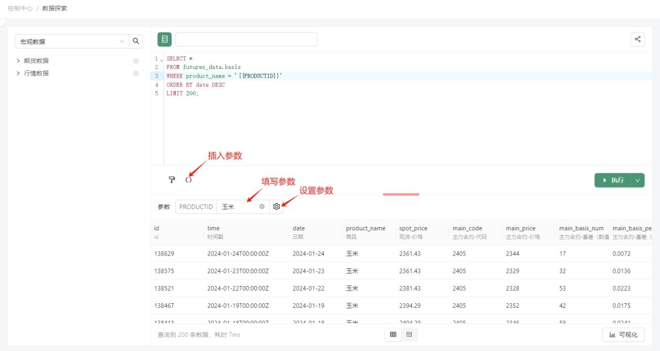Click the format SQL paint-roller icon
Image resolution: width=660 pixels, height=351 pixels.
172,180
